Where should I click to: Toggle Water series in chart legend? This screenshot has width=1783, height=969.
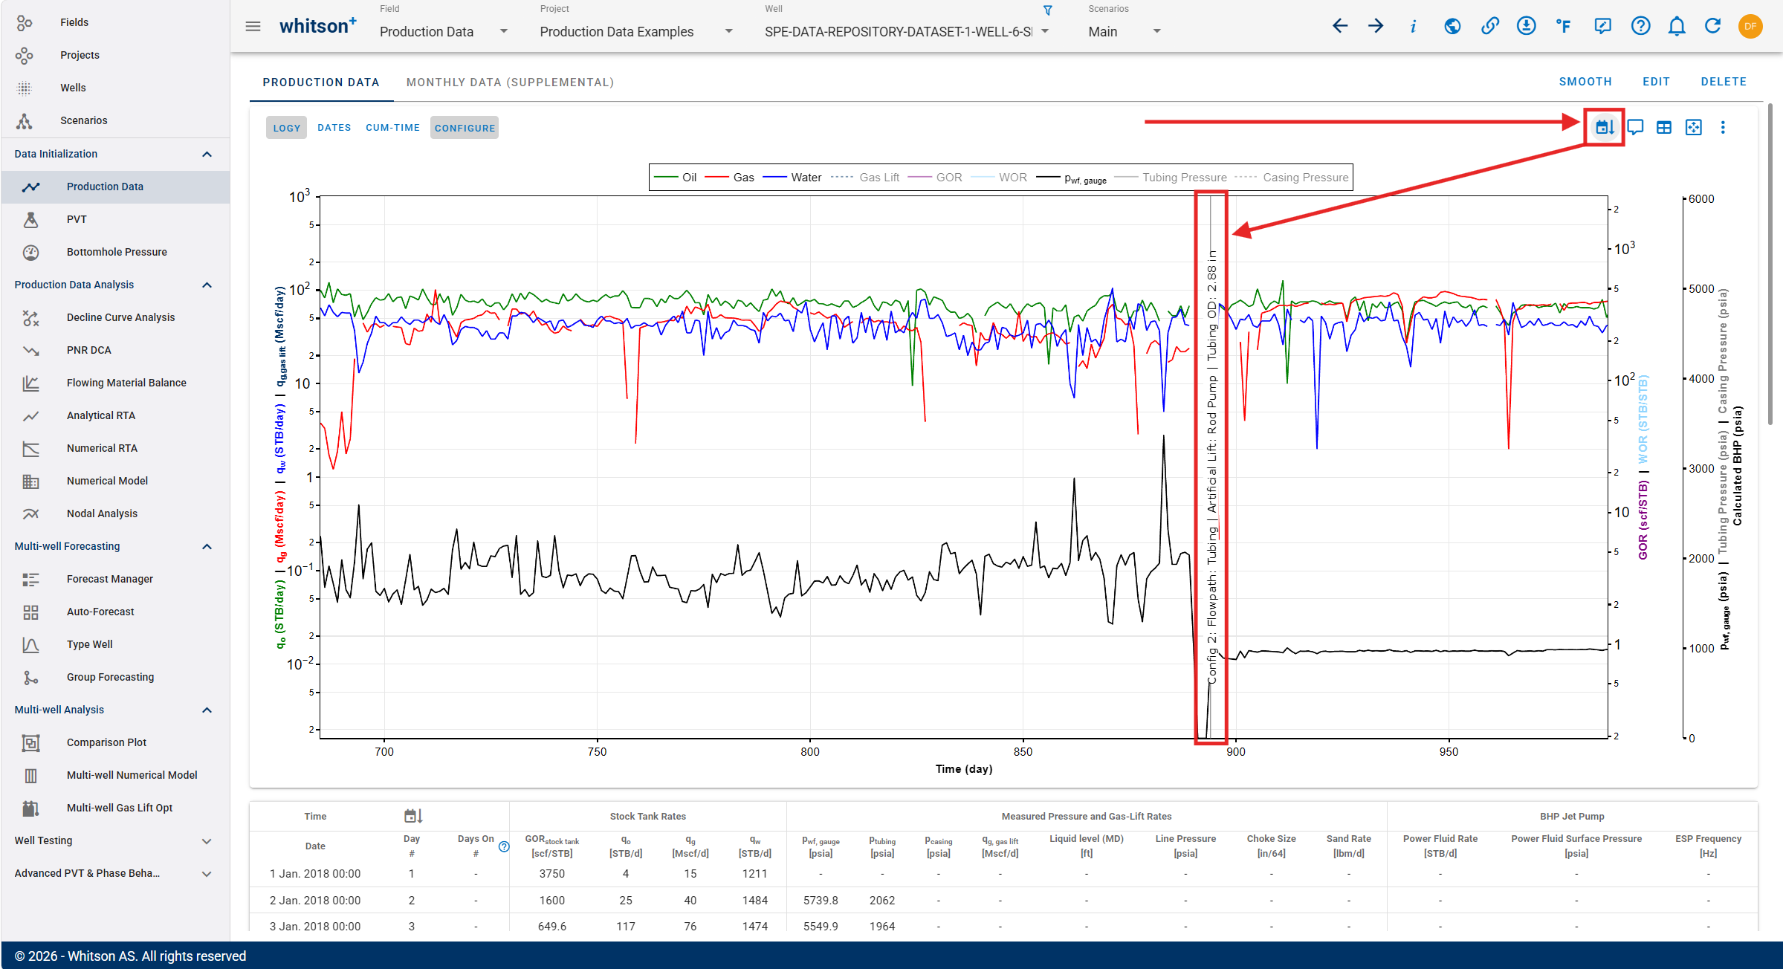tap(792, 177)
